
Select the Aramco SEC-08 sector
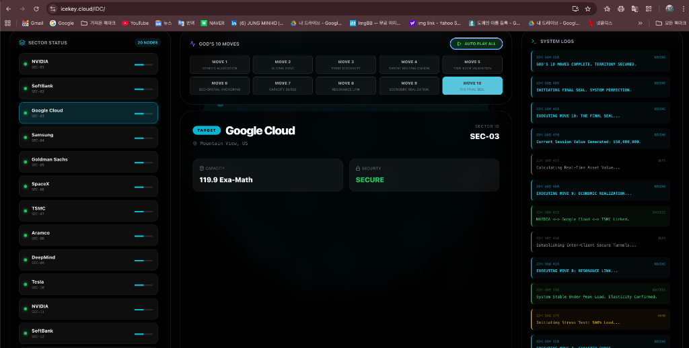click(88, 235)
